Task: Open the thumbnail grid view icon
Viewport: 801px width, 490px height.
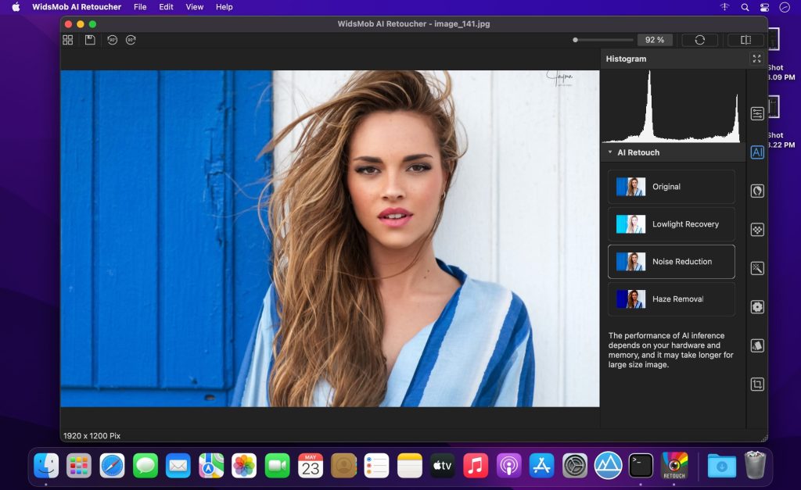Action: (x=67, y=39)
